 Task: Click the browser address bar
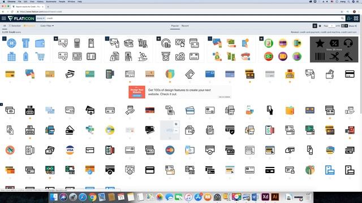point(178,11)
